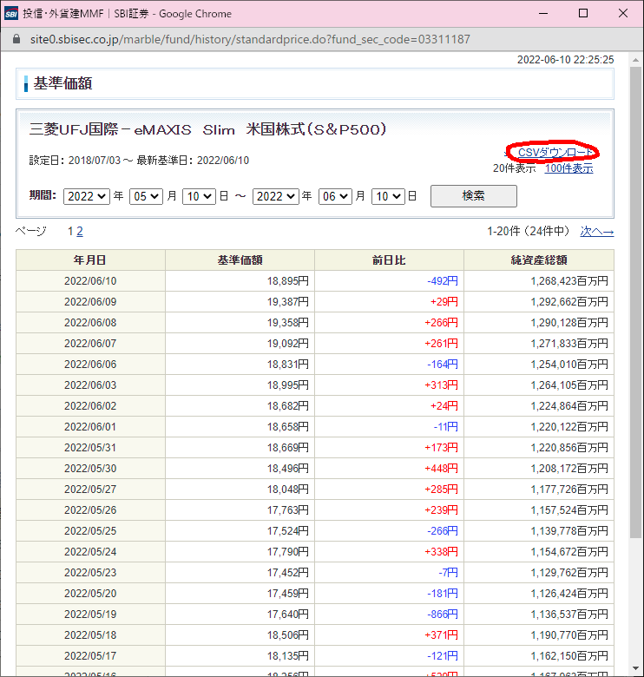Expand the end day dropdown

coord(387,196)
